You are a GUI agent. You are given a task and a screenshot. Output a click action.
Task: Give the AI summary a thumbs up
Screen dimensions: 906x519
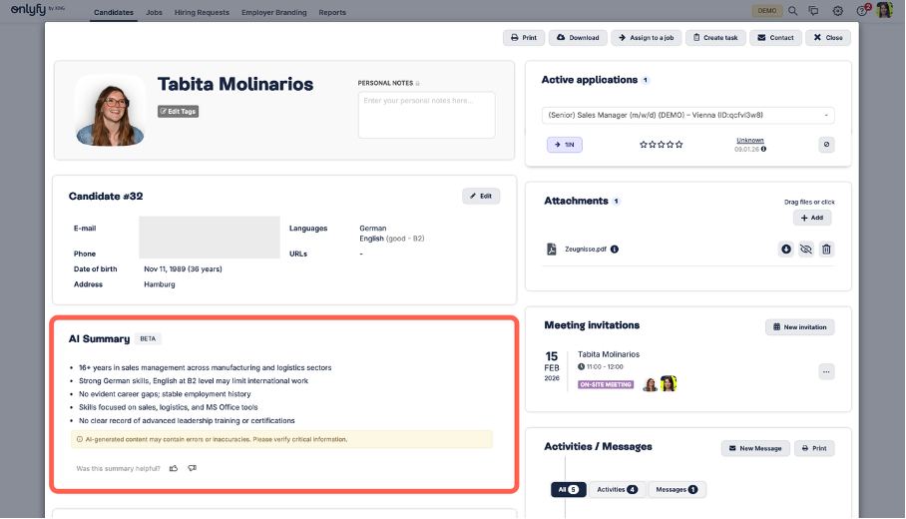[174, 468]
